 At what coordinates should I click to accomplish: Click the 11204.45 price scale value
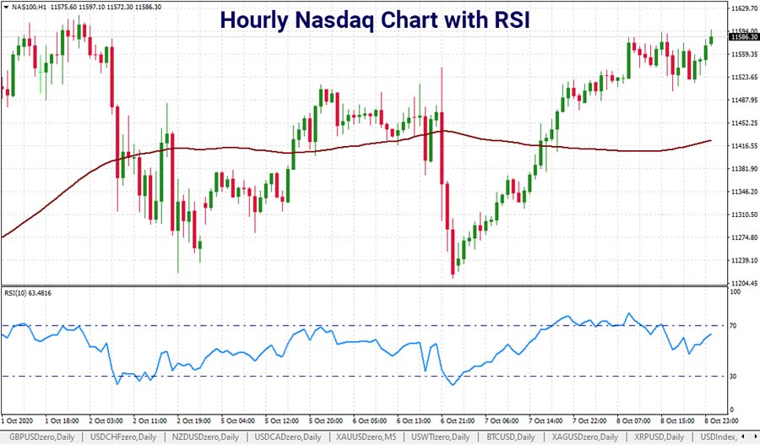[x=745, y=283]
